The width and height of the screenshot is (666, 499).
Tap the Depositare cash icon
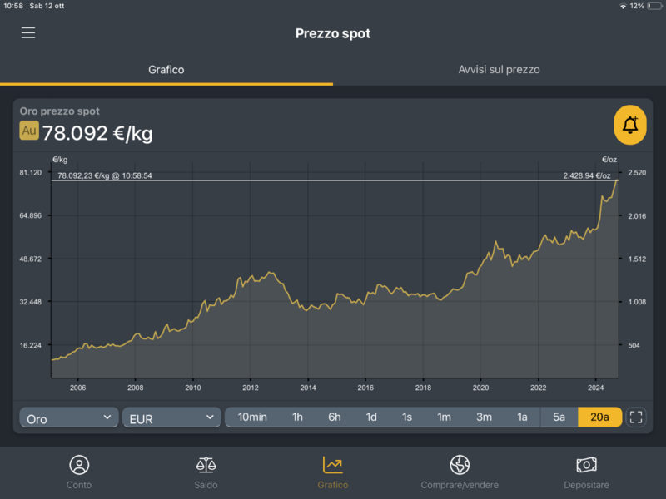586,465
